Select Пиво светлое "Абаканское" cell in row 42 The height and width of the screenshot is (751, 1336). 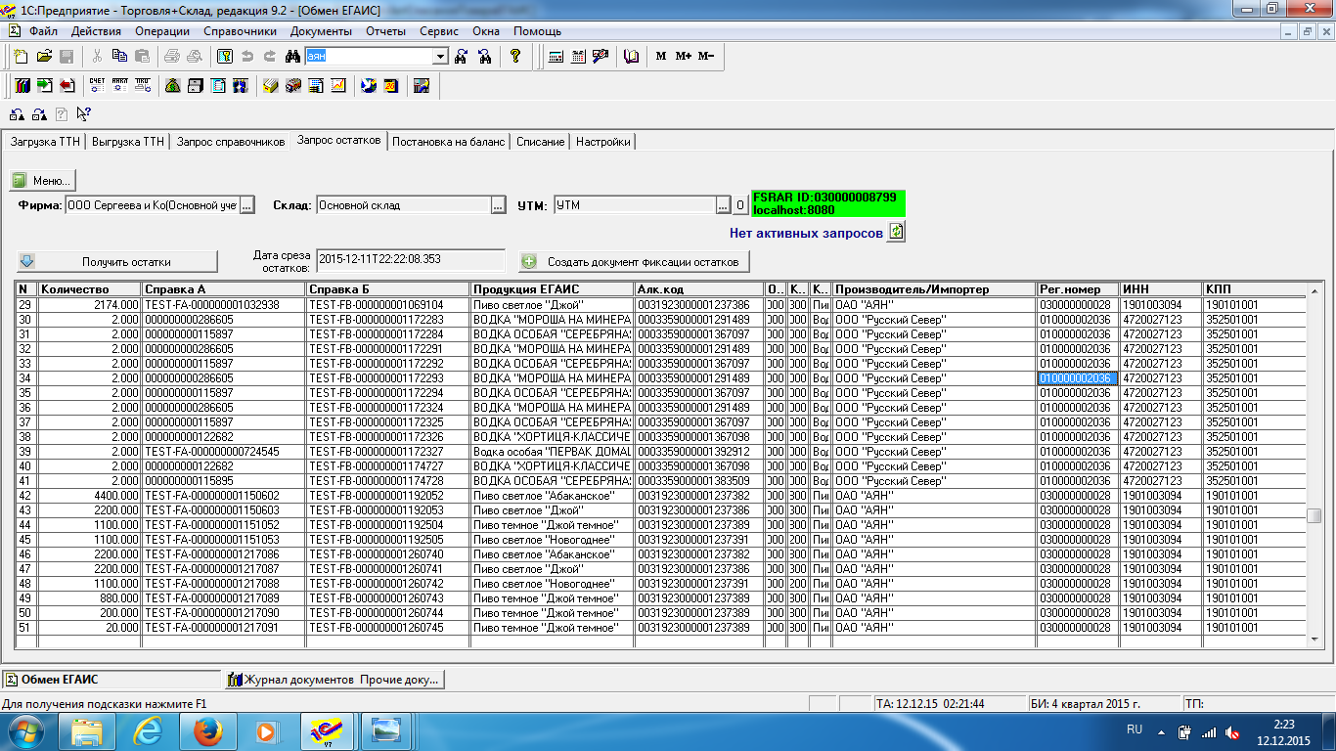(x=552, y=496)
